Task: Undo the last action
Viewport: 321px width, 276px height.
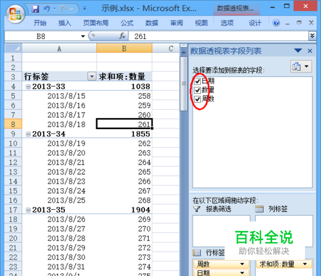Action: point(47,9)
